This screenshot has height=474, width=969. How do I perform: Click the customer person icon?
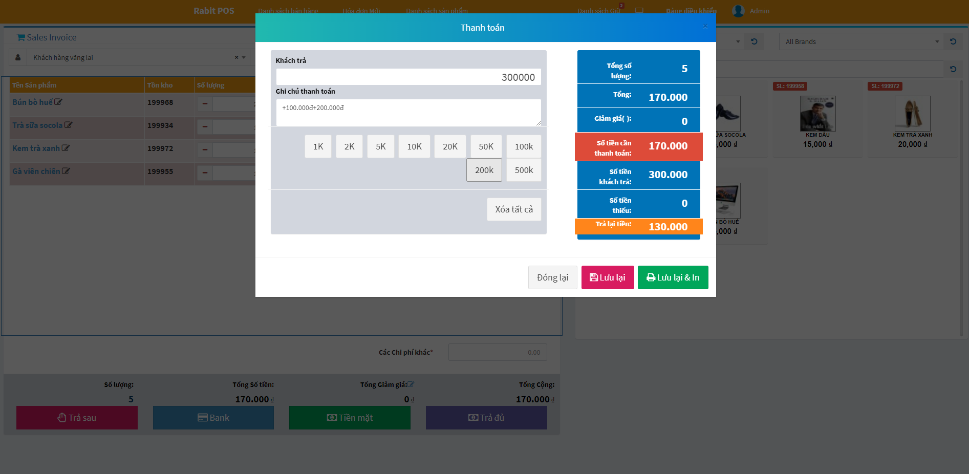pyautogui.click(x=18, y=57)
